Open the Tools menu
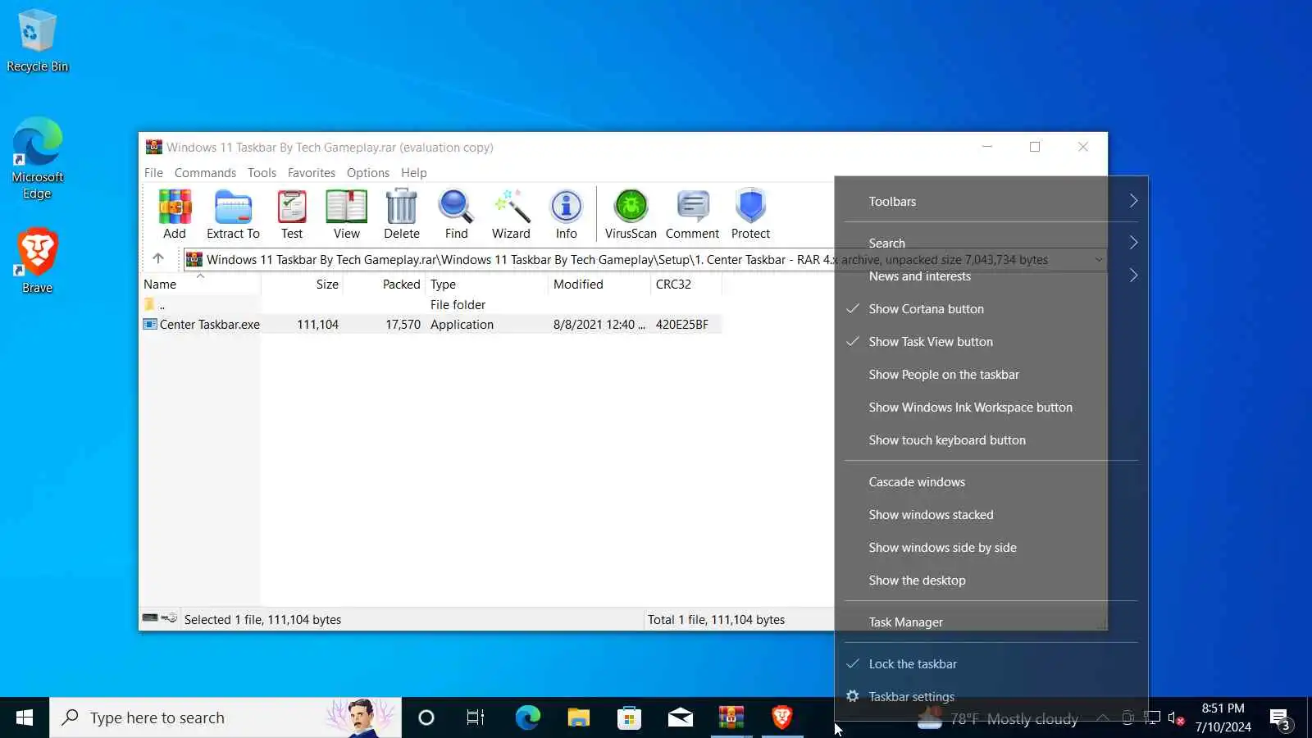Viewport: 1312px width, 738px height. pyautogui.click(x=262, y=173)
